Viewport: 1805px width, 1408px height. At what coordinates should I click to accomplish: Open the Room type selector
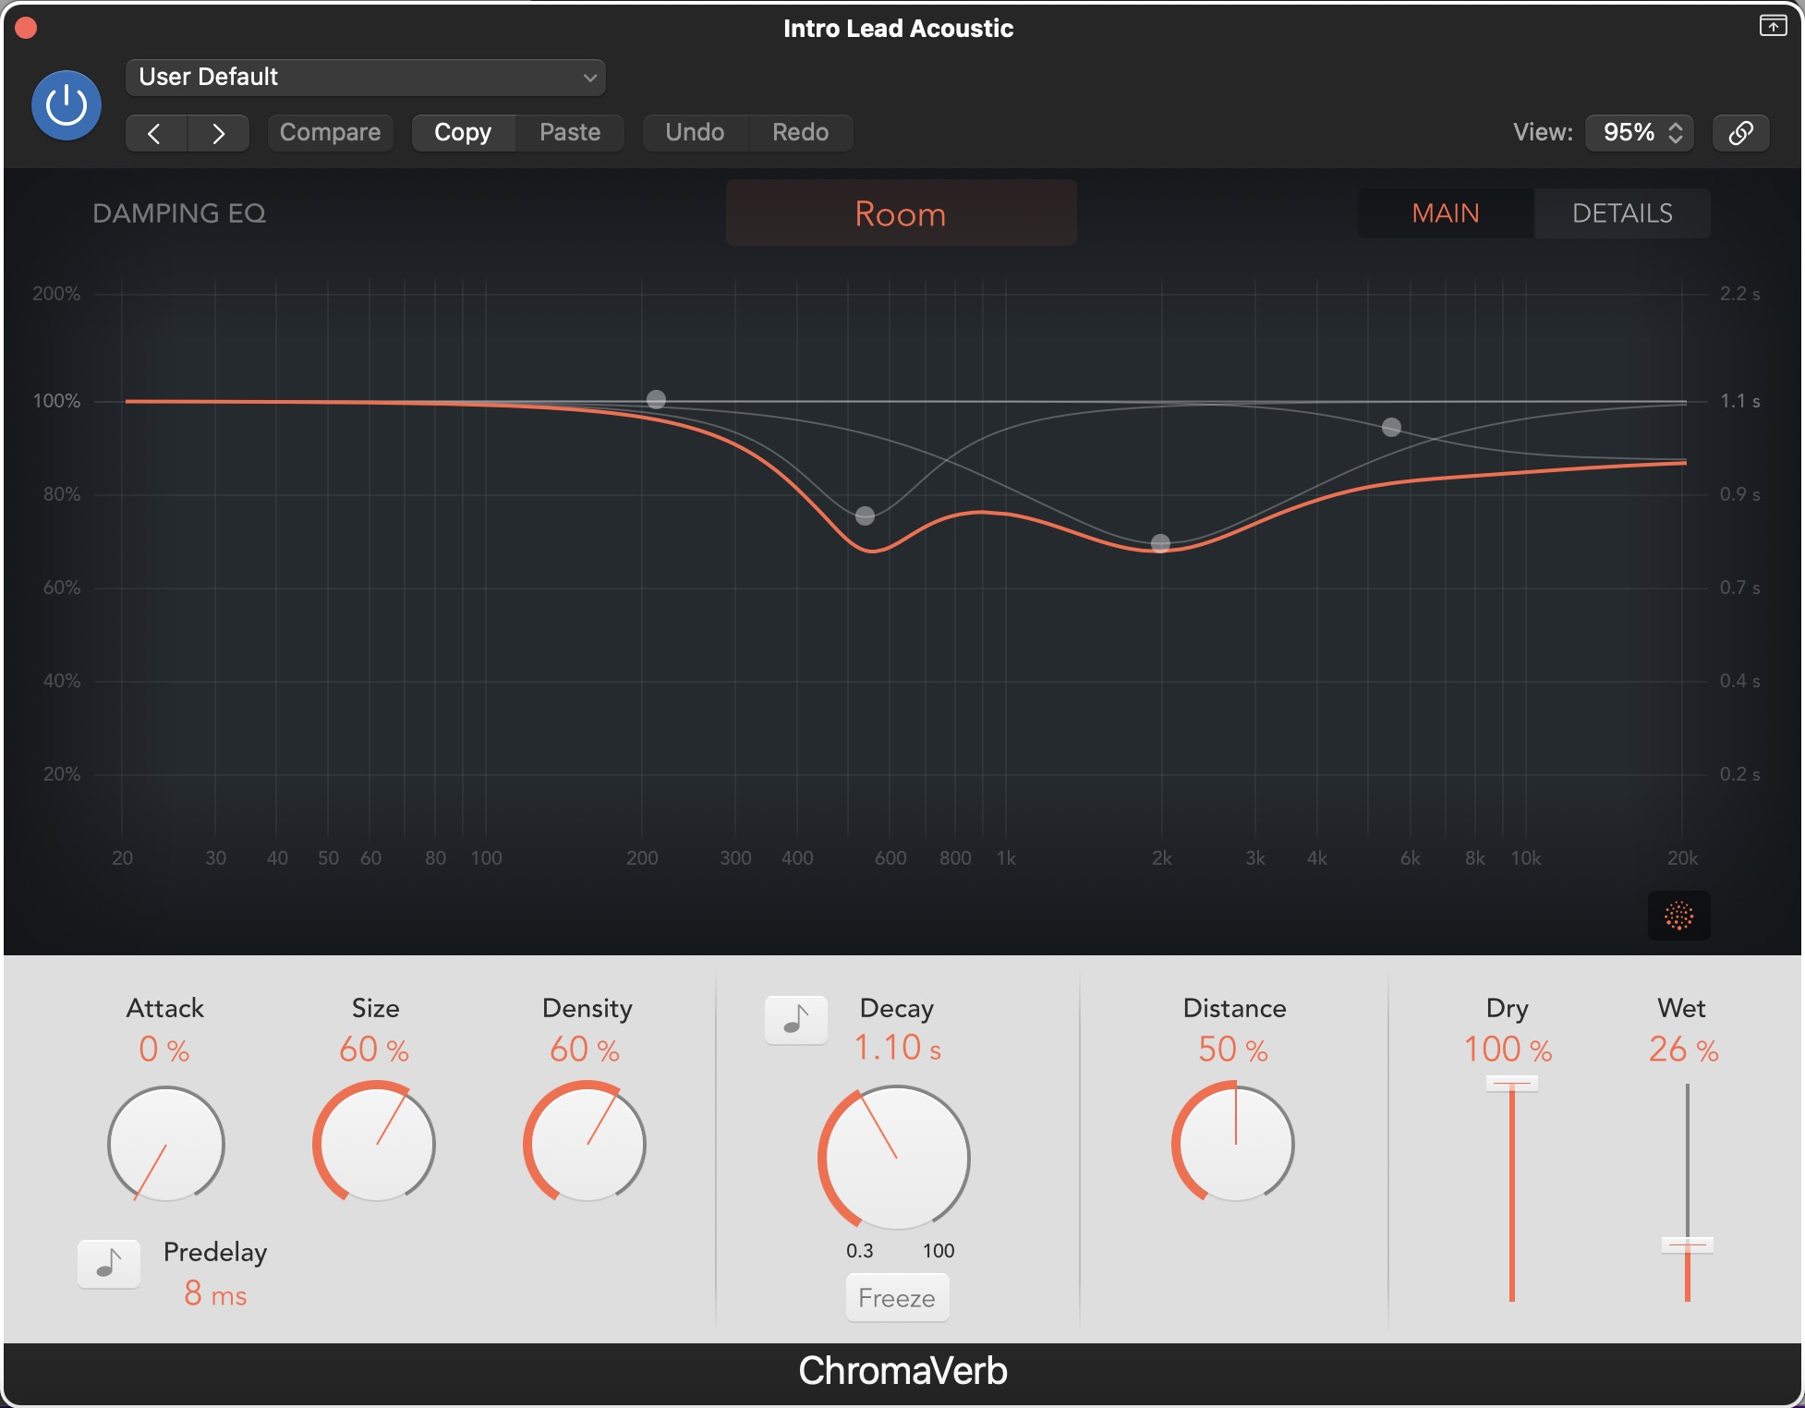click(x=901, y=213)
